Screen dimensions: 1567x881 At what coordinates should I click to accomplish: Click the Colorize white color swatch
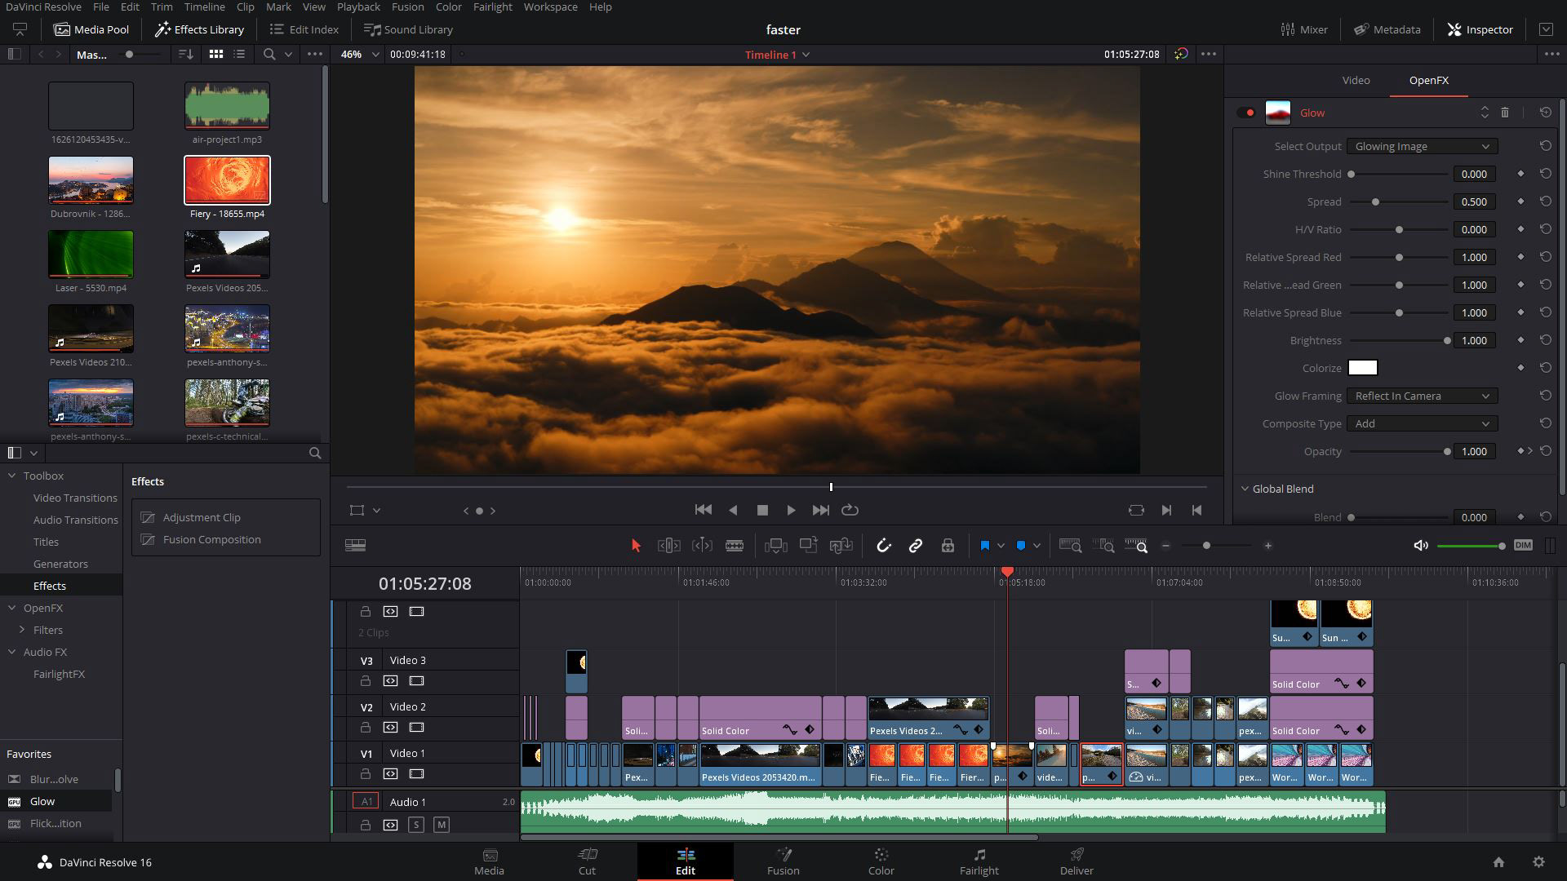[x=1362, y=368]
